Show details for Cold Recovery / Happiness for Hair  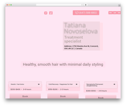(x=77, y=84)
